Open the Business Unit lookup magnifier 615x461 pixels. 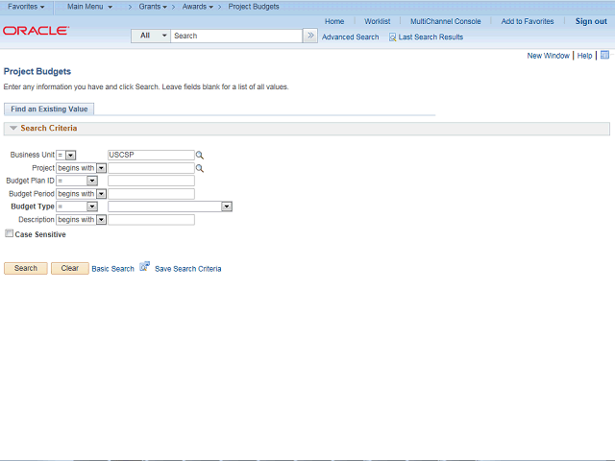(200, 156)
